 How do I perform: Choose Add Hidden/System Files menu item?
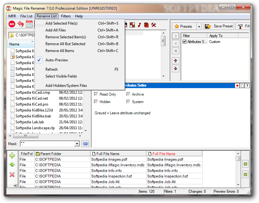pos(80,86)
